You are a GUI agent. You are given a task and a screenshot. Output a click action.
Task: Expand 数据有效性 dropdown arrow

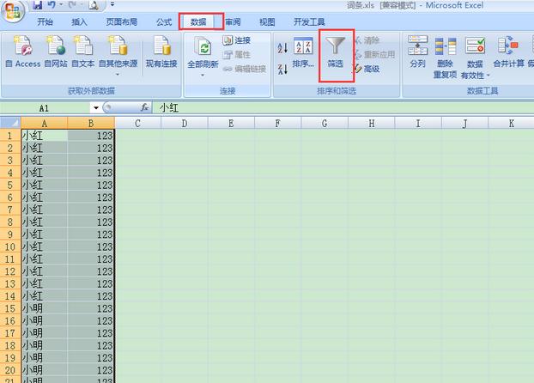[x=488, y=76]
